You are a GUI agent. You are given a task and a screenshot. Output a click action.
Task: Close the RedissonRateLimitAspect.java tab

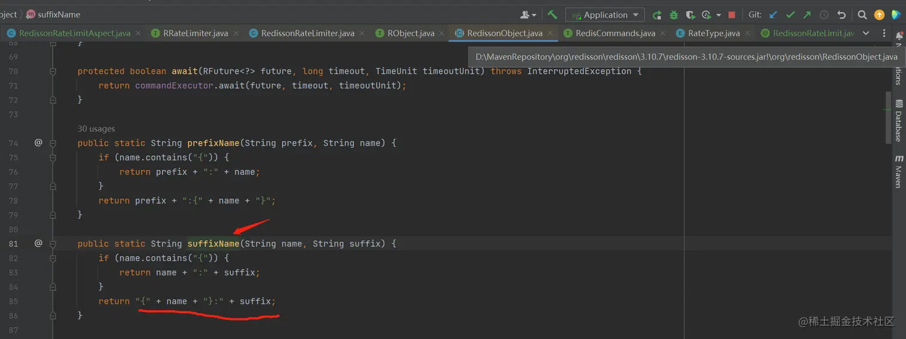click(x=138, y=34)
